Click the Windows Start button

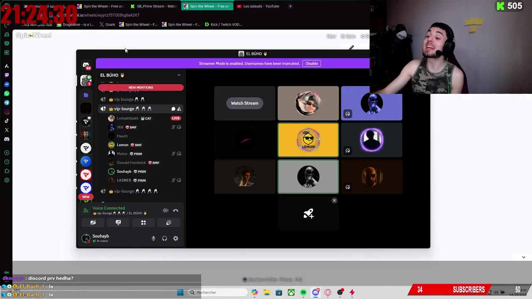(180, 292)
